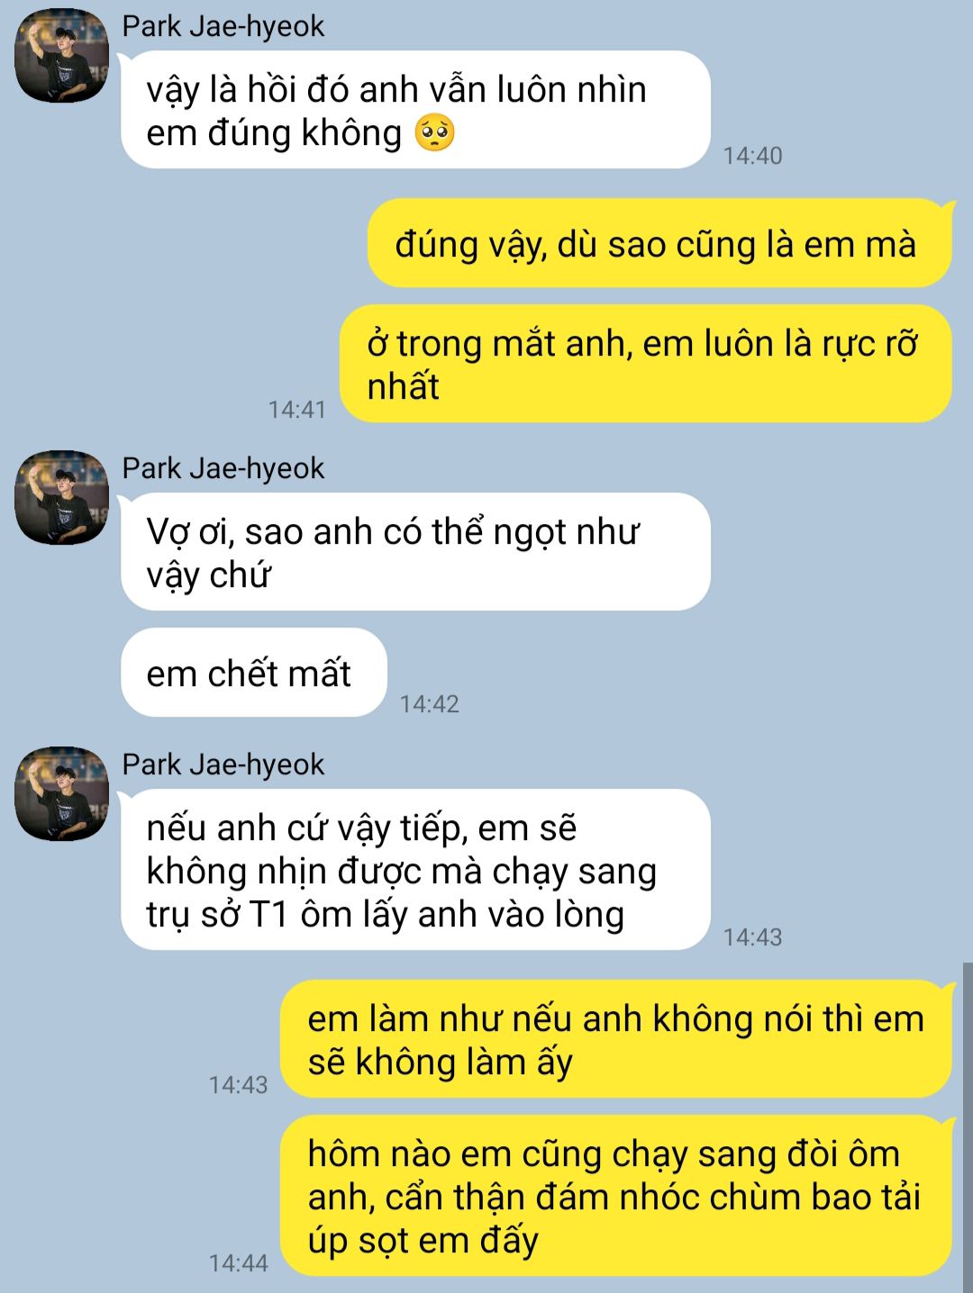The image size is (973, 1293).
Task: Click the 14:40 timestamp
Action: pyautogui.click(x=752, y=155)
